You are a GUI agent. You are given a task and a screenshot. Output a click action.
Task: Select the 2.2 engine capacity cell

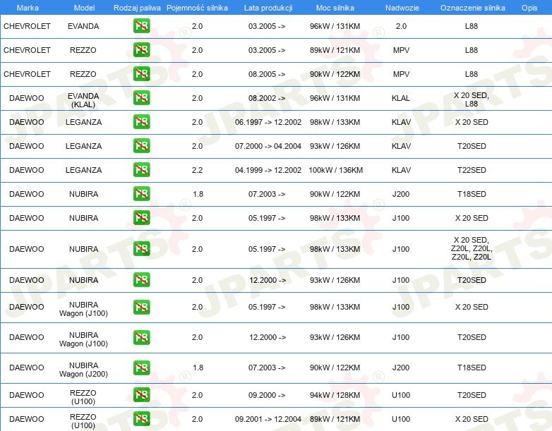pos(197,170)
